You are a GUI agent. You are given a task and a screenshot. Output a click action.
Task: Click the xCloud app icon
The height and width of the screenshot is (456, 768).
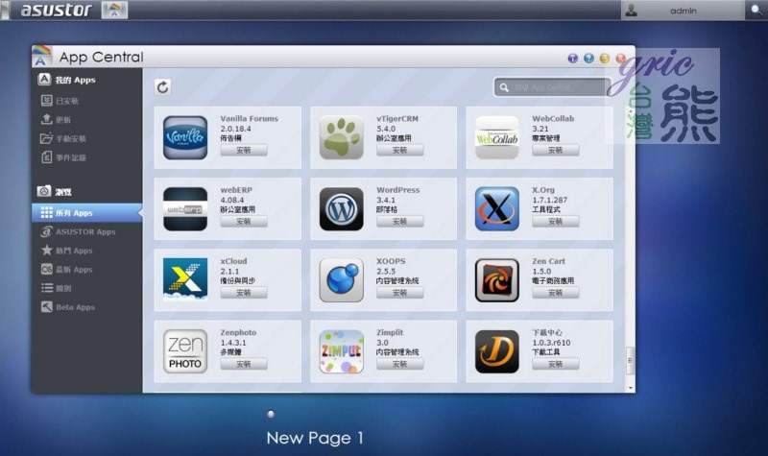[x=185, y=279]
